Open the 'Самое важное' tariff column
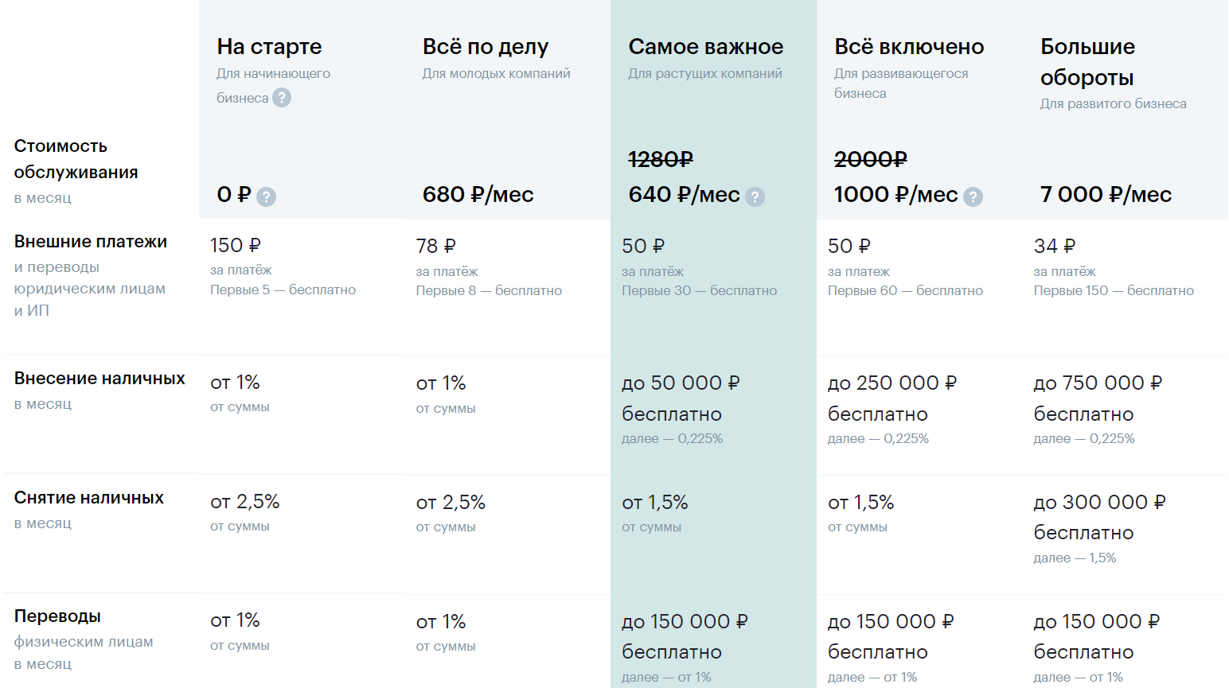 (706, 46)
